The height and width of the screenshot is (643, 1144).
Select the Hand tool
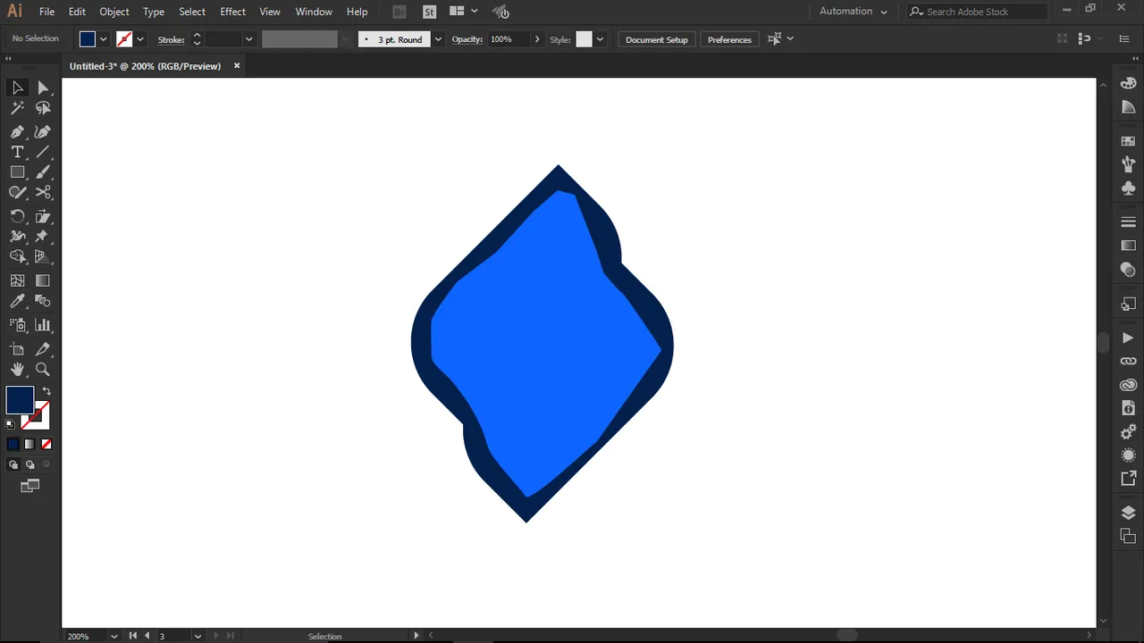17,370
